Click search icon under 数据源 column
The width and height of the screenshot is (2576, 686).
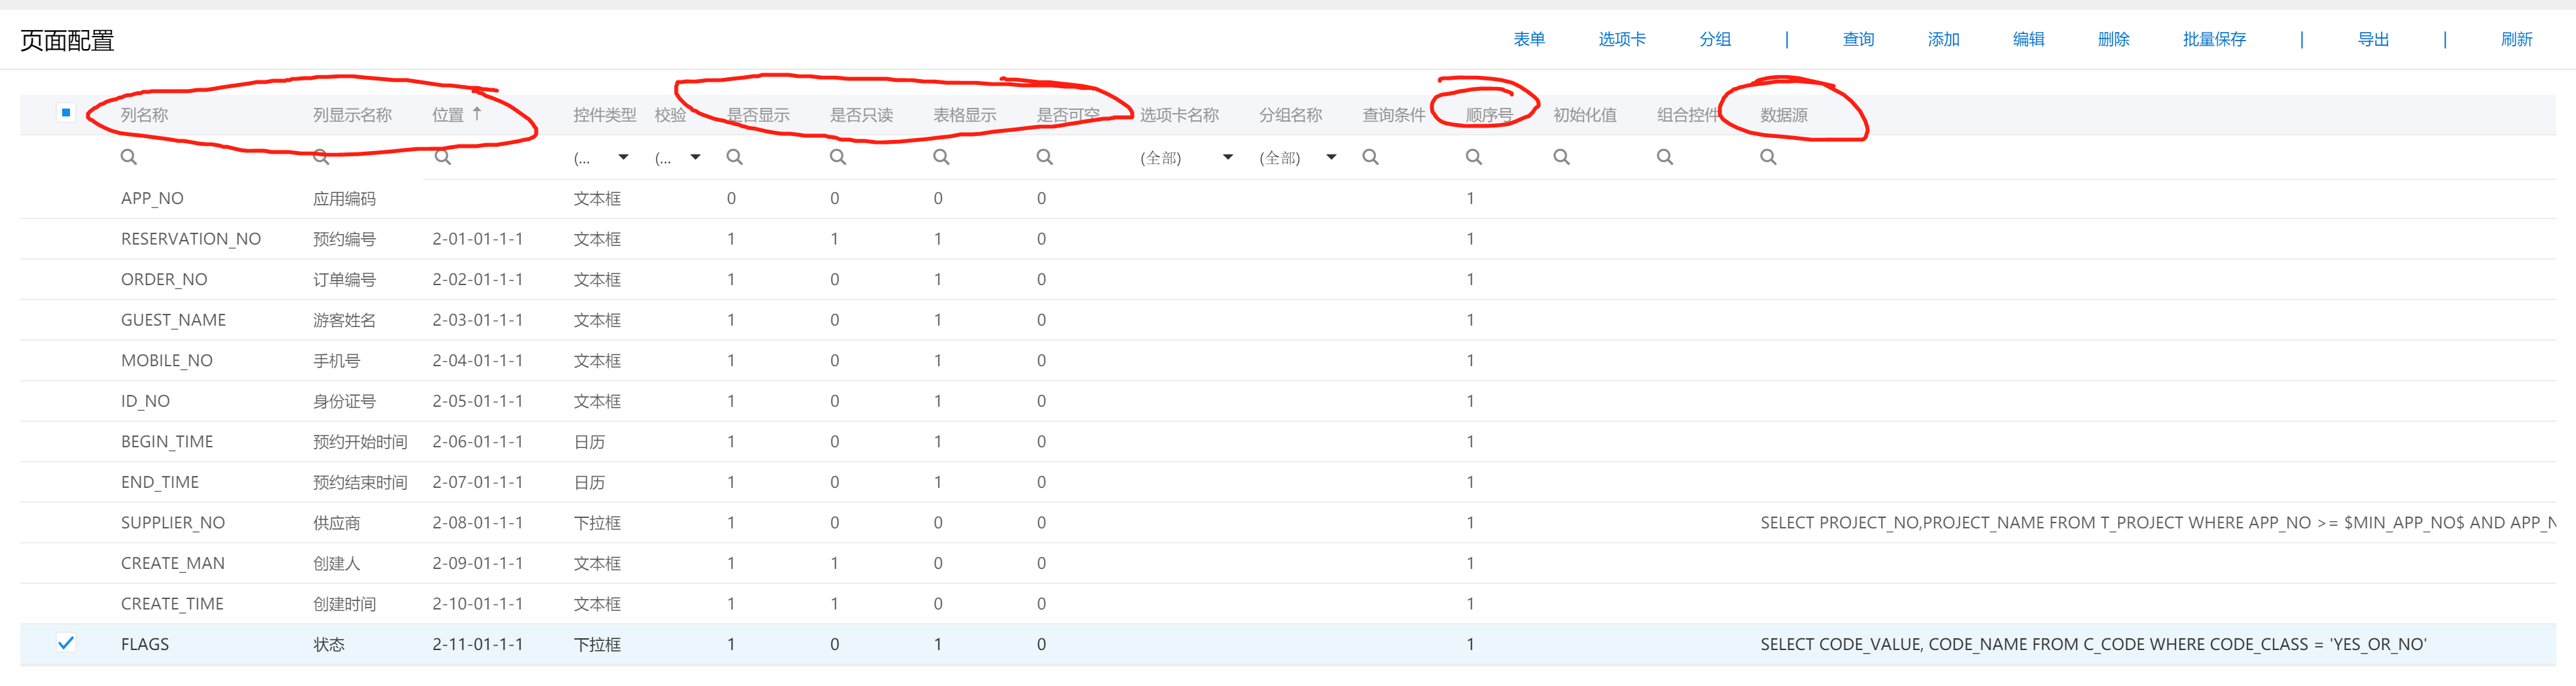click(1768, 157)
